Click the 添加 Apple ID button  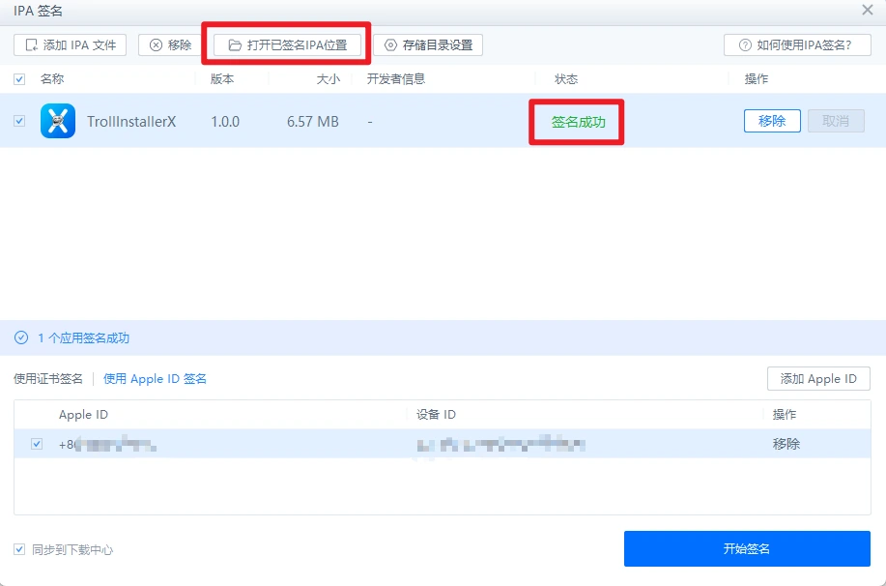point(817,378)
